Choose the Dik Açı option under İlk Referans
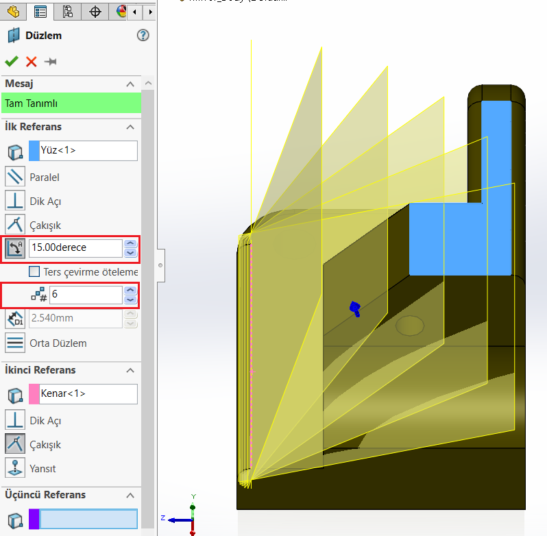This screenshot has width=547, height=536. pyautogui.click(x=15, y=201)
